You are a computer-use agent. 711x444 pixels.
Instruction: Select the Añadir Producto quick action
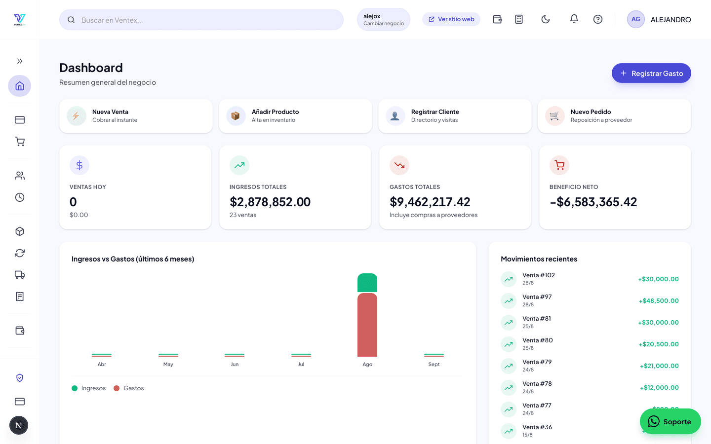click(x=295, y=116)
